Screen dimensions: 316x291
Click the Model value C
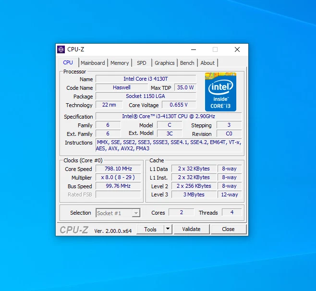[170, 125]
